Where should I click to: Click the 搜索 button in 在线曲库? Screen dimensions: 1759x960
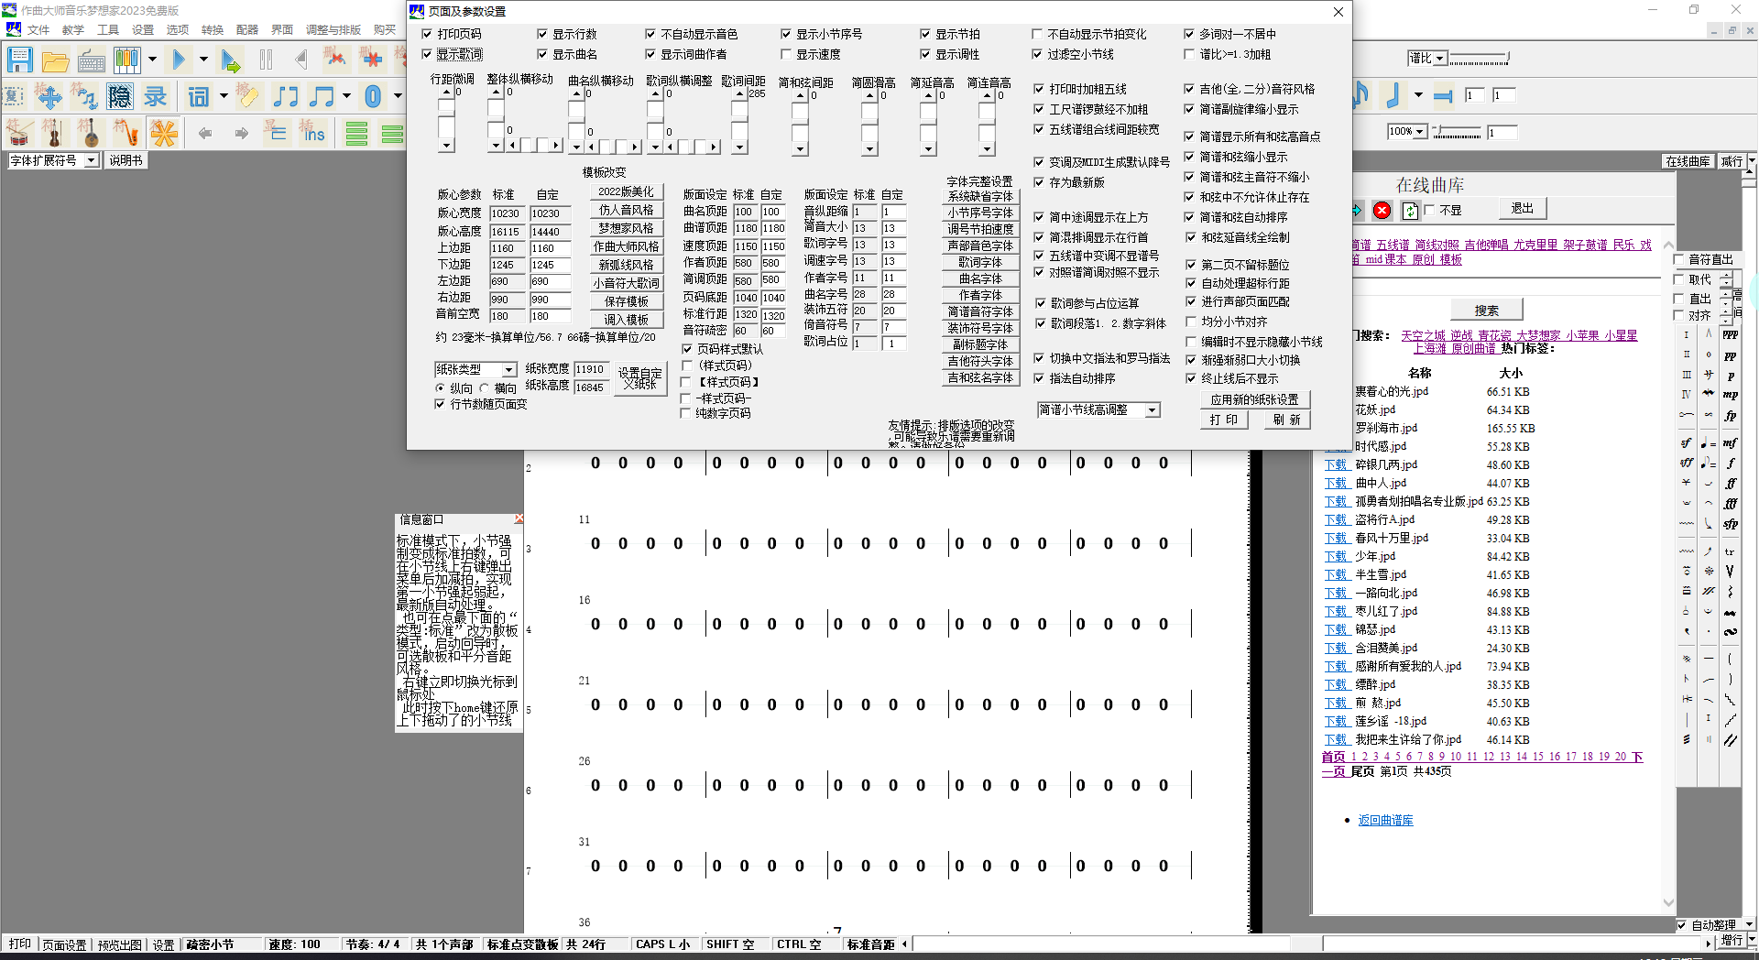pyautogui.click(x=1486, y=311)
